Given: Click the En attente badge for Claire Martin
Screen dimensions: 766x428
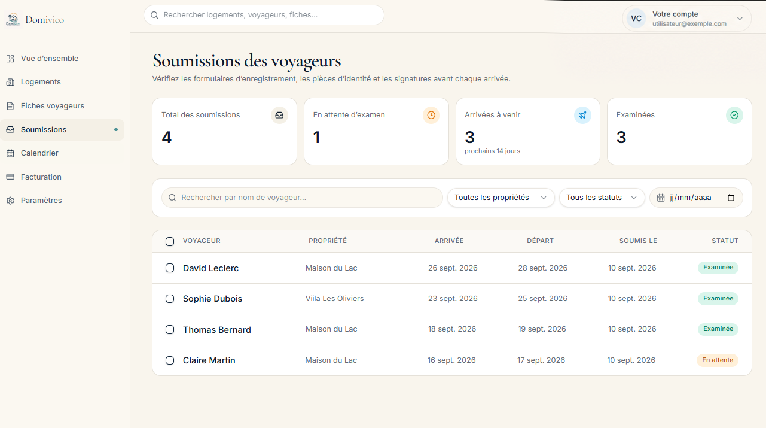Looking at the screenshot, I should pyautogui.click(x=718, y=360).
